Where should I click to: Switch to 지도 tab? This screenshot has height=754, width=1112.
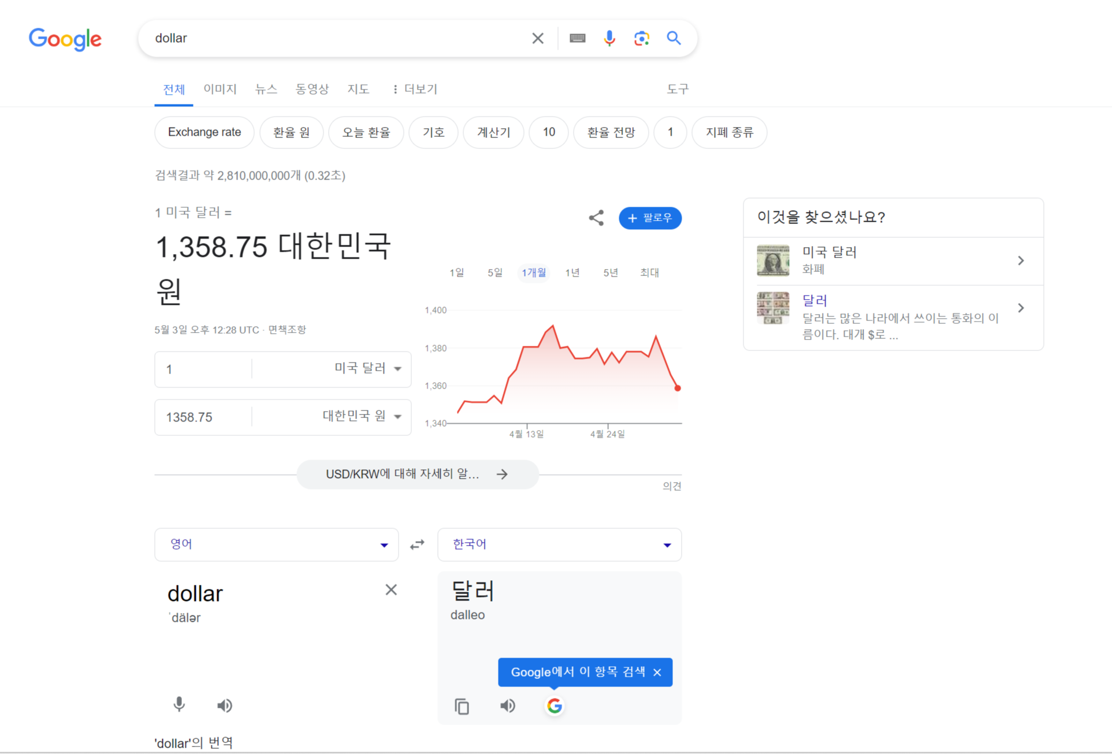coord(358,89)
